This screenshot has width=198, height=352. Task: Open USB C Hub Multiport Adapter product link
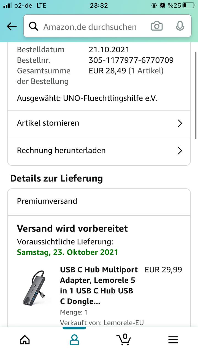pyautogui.click(x=99, y=285)
